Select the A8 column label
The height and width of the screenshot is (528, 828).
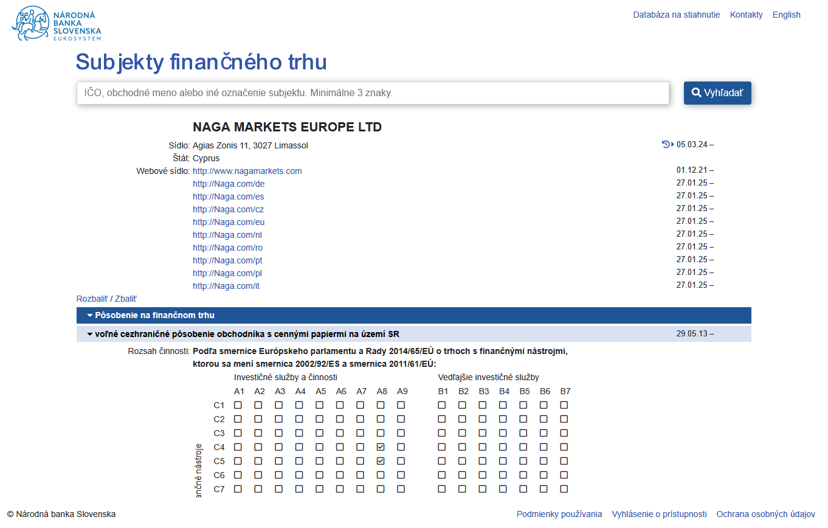(x=382, y=391)
